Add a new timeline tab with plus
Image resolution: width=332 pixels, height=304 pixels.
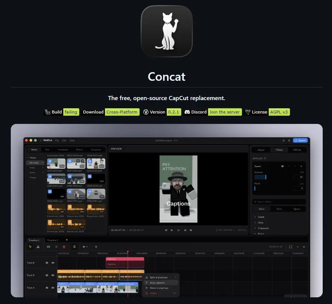click(x=67, y=240)
